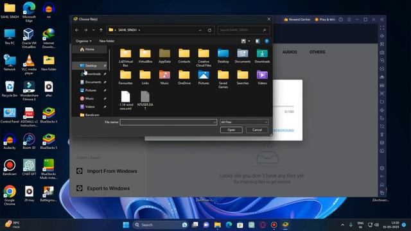Show hidden system tray icons
Viewport: 411px width, 231px height.
coord(342,225)
